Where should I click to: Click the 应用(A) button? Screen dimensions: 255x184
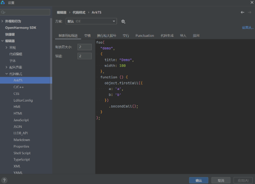pos(243,180)
